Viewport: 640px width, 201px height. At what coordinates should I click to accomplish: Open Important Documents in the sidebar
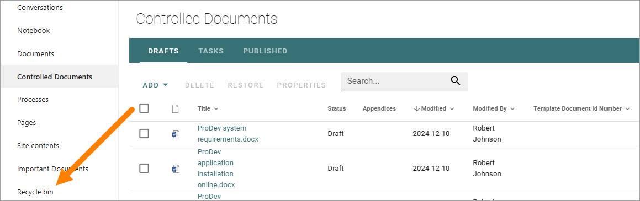click(52, 169)
